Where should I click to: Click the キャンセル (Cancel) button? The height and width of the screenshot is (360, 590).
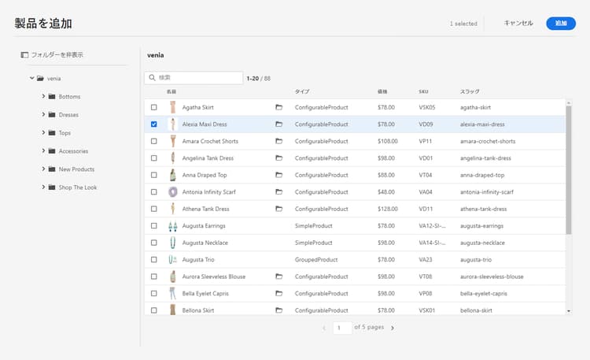(518, 23)
